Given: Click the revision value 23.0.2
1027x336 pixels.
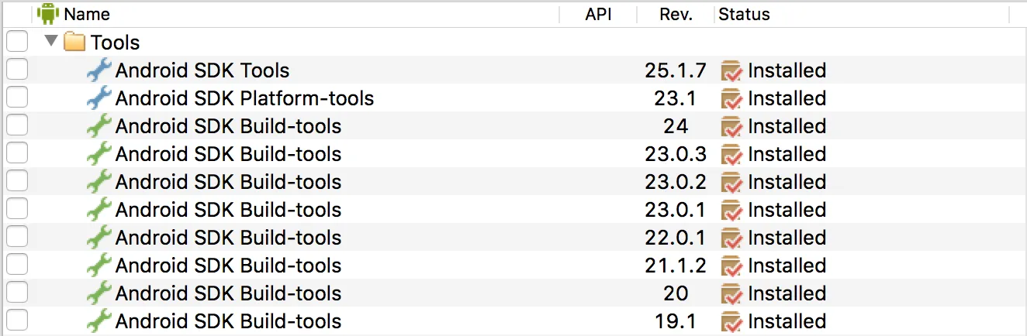Looking at the screenshot, I should pos(676,182).
